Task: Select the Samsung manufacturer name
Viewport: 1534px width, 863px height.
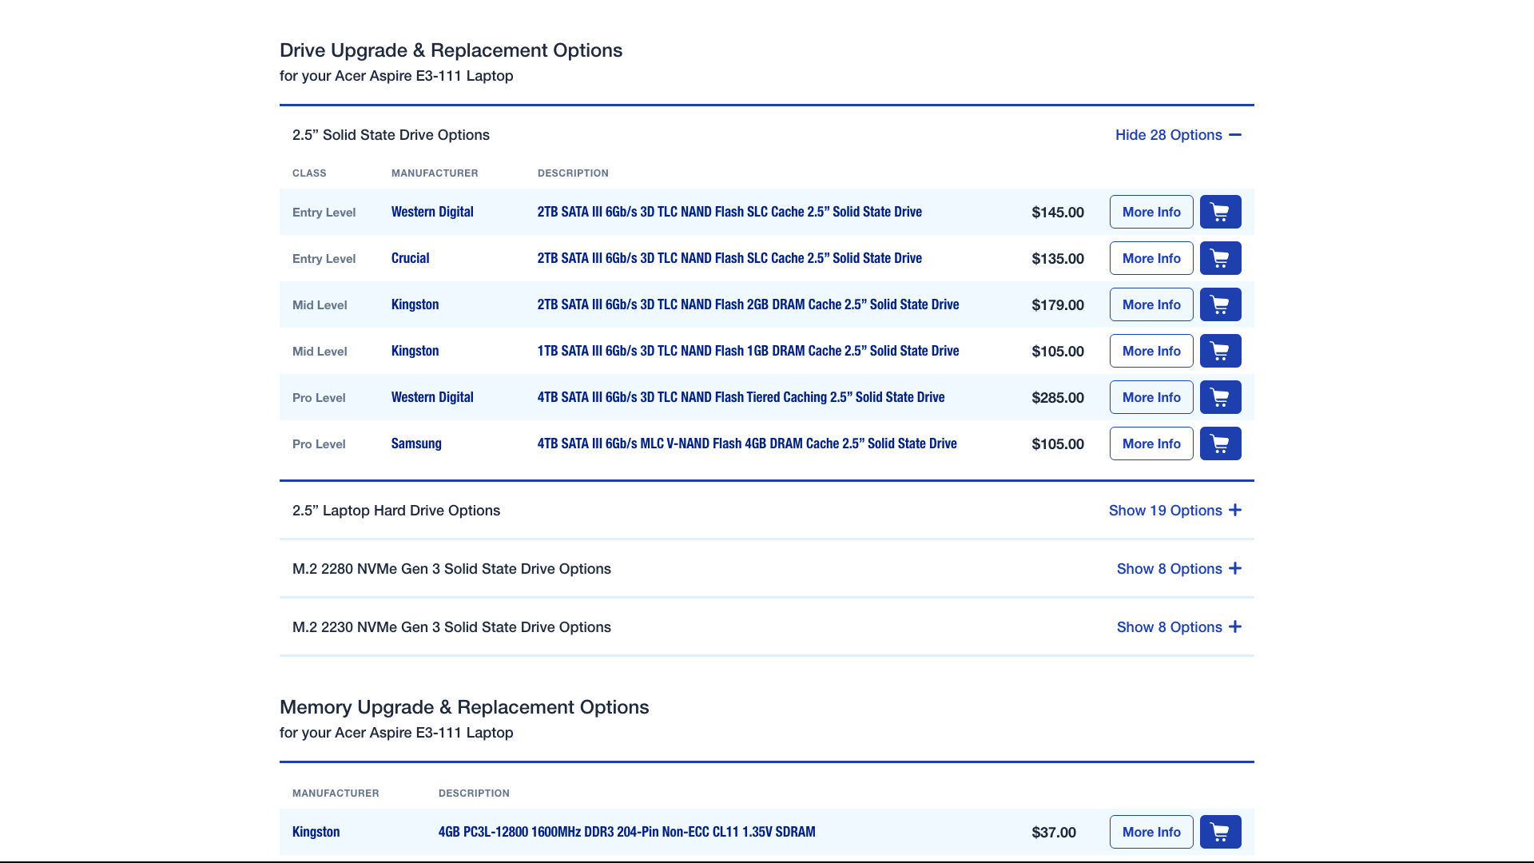Action: click(x=416, y=443)
